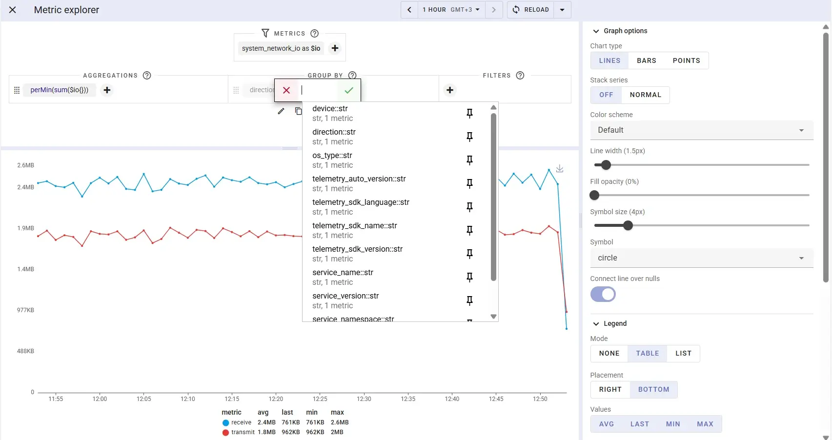Toggle the AVG legend value
The width and height of the screenshot is (832, 440).
pos(607,424)
